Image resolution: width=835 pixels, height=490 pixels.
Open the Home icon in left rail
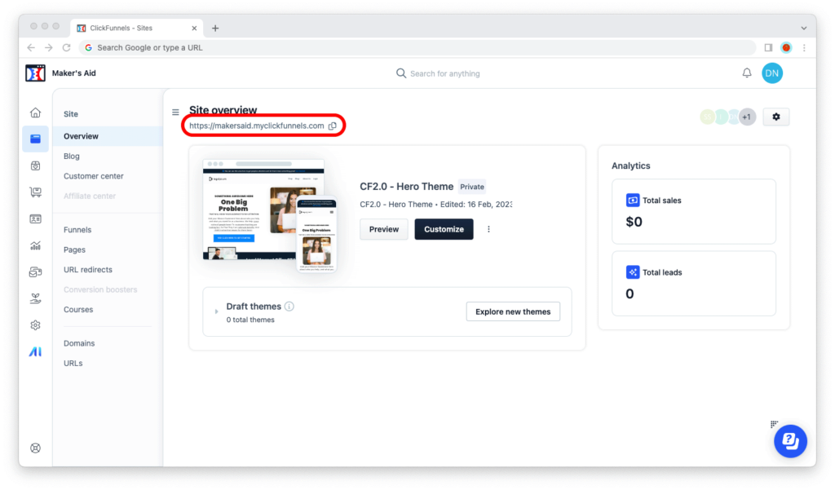click(x=35, y=113)
